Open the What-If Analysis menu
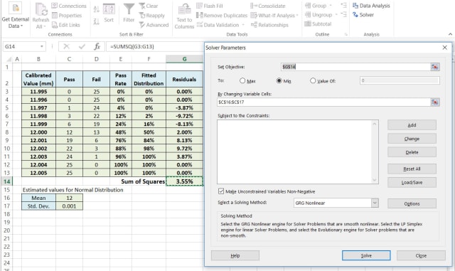 pyautogui.click(x=274, y=16)
